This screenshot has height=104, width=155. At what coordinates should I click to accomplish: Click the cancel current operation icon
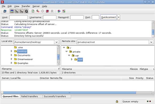(42, 11)
